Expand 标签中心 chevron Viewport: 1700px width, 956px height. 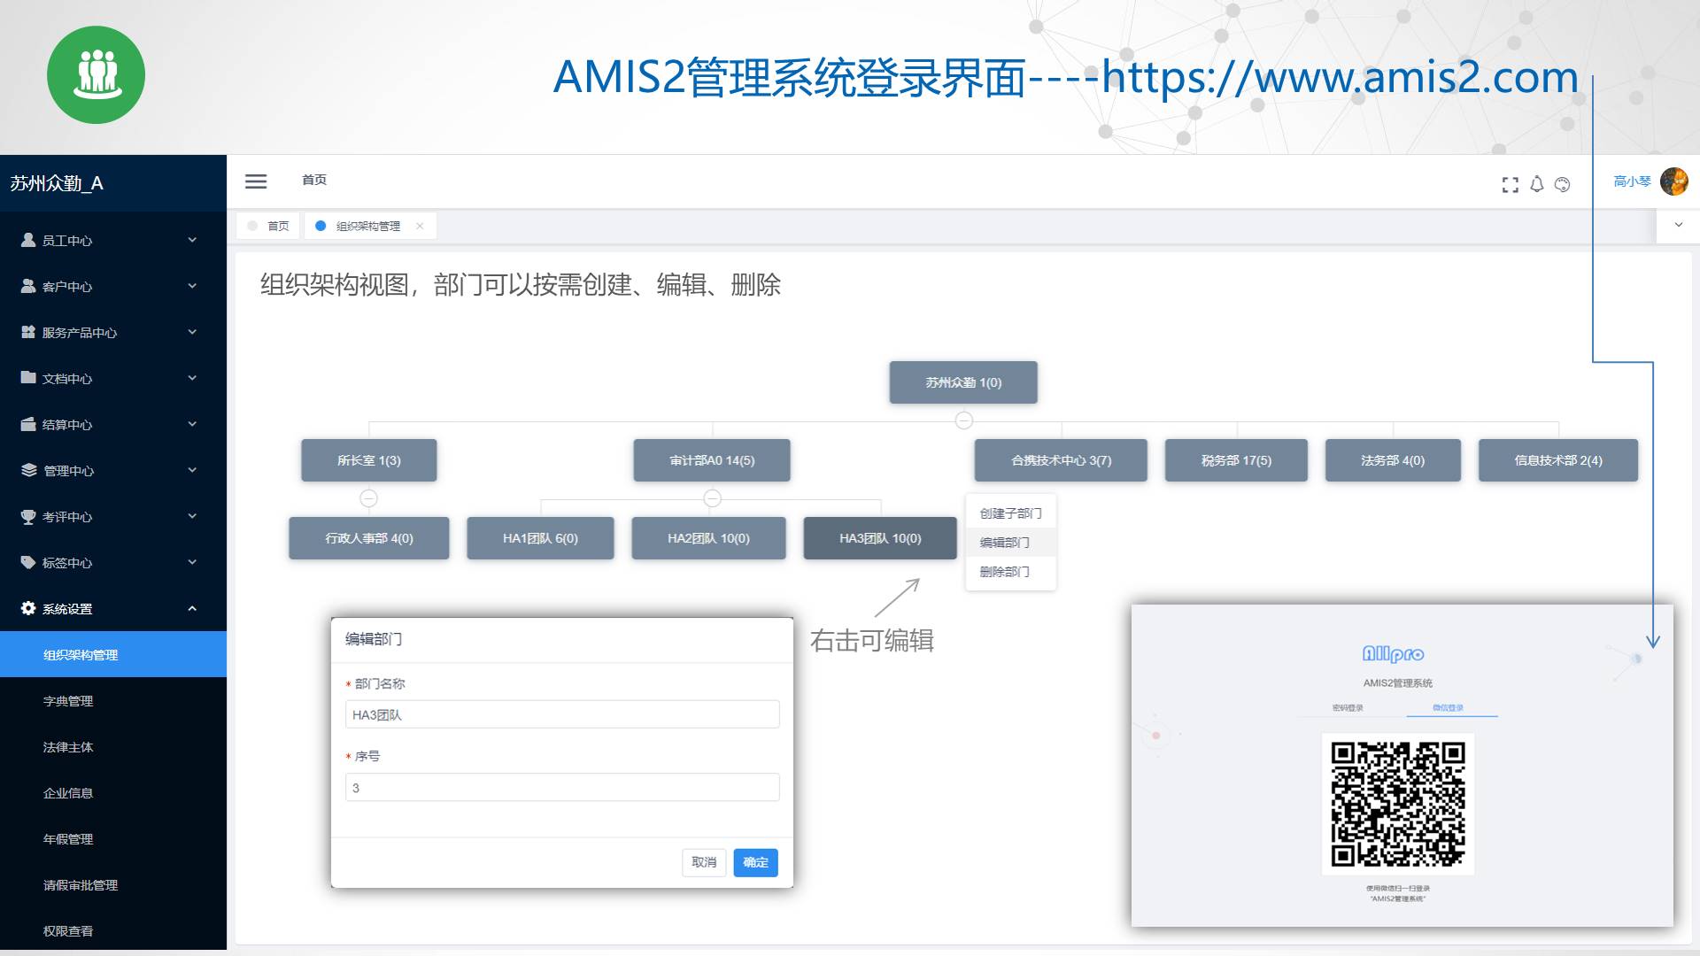click(x=192, y=562)
